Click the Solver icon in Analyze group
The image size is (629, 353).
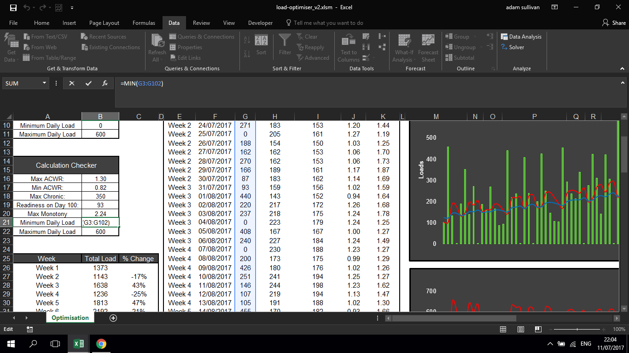(x=513, y=47)
